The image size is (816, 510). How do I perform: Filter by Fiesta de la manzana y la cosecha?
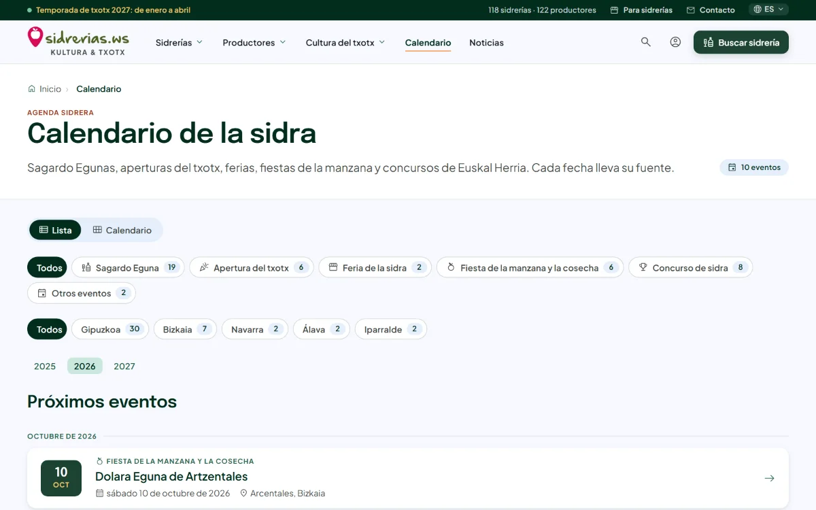pyautogui.click(x=530, y=268)
